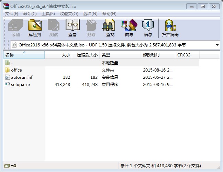This screenshot has height=172, width=223.
Task: Click the '应用程序' type cell
Action: click(x=110, y=85)
